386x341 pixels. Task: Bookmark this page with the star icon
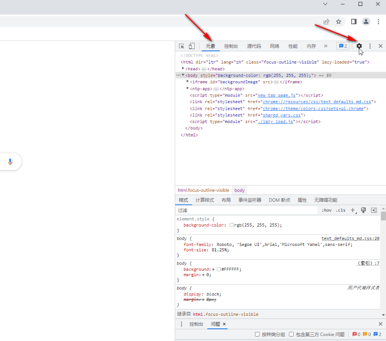(x=339, y=22)
